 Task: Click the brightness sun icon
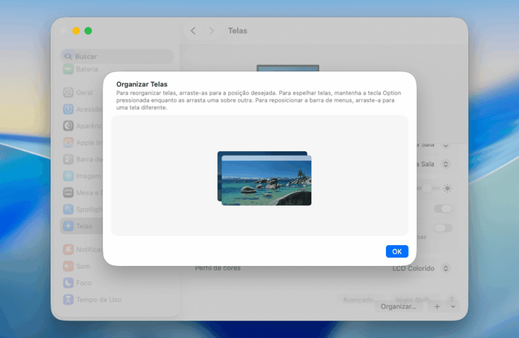tap(448, 188)
